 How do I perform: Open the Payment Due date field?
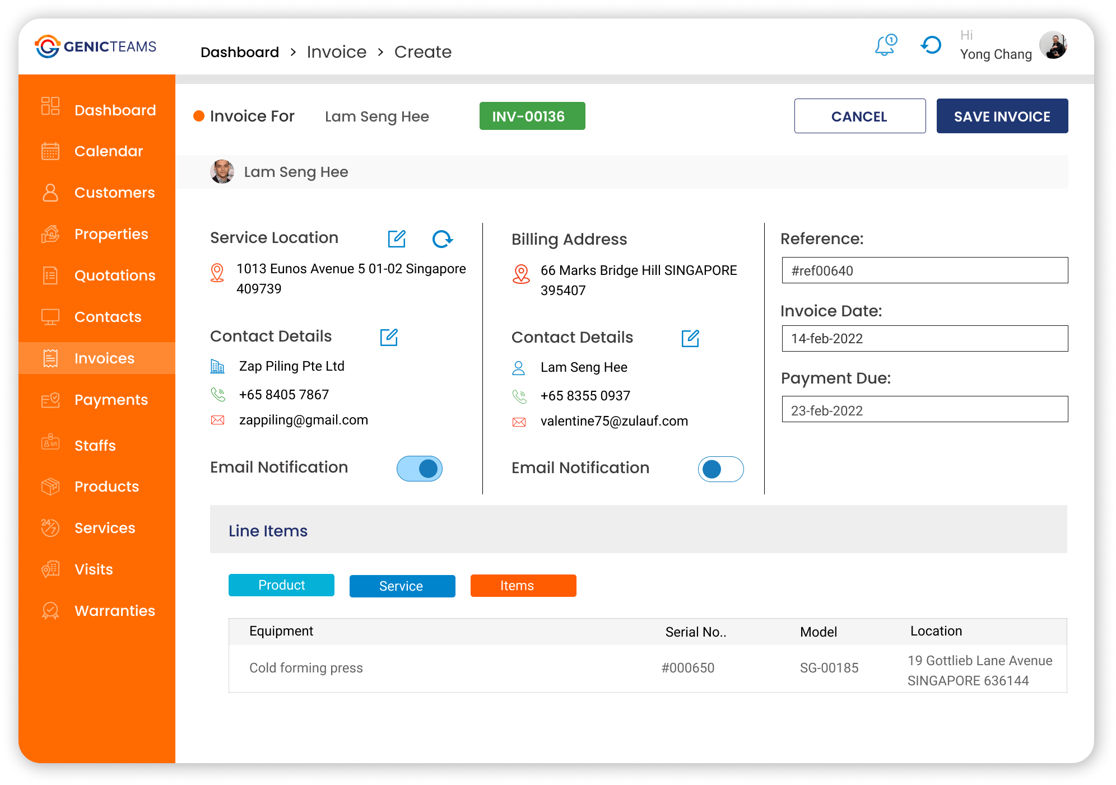924,410
